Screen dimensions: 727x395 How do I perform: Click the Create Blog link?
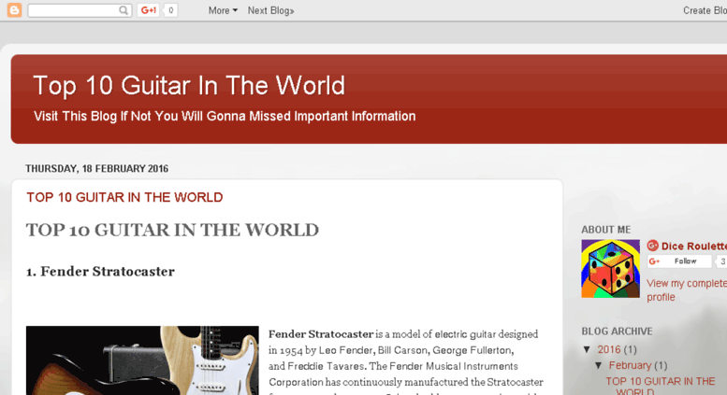tap(705, 10)
